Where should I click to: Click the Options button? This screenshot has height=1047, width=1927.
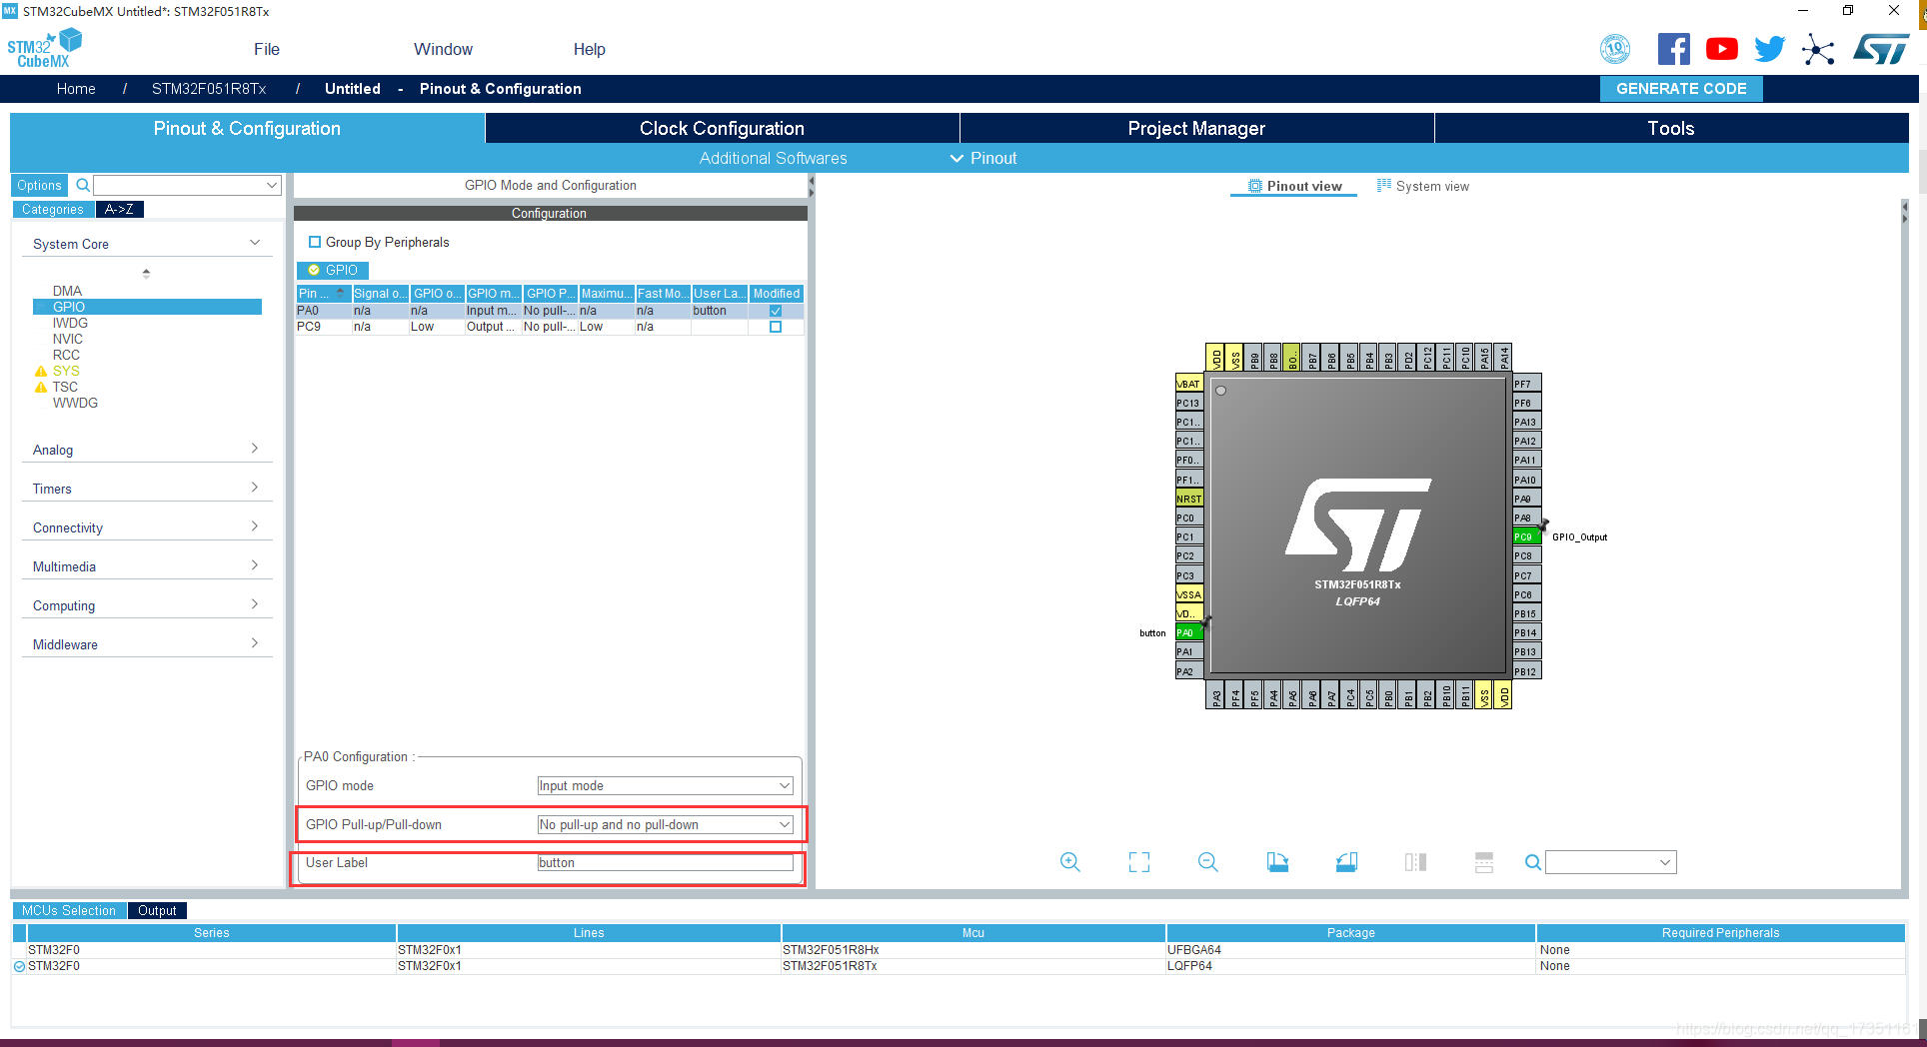click(x=39, y=185)
